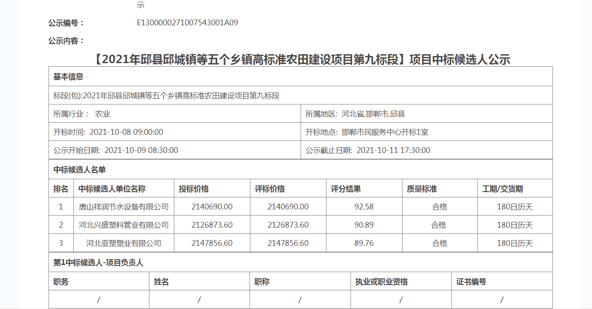Click 合格 in the 唐山祥润 row

coord(440,207)
